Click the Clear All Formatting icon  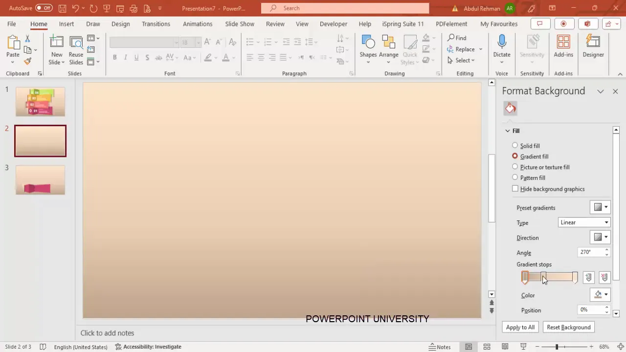pyautogui.click(x=233, y=42)
